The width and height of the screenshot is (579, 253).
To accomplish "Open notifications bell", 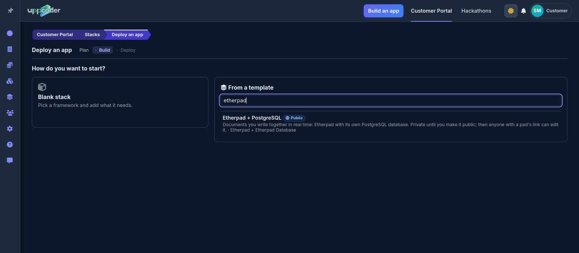I will click(x=523, y=11).
